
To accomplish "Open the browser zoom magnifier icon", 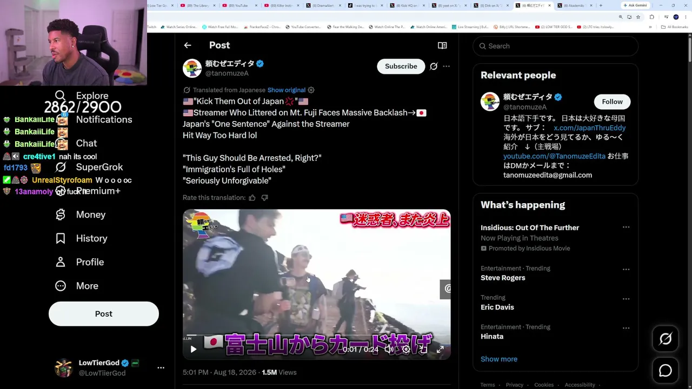I will tap(621, 17).
